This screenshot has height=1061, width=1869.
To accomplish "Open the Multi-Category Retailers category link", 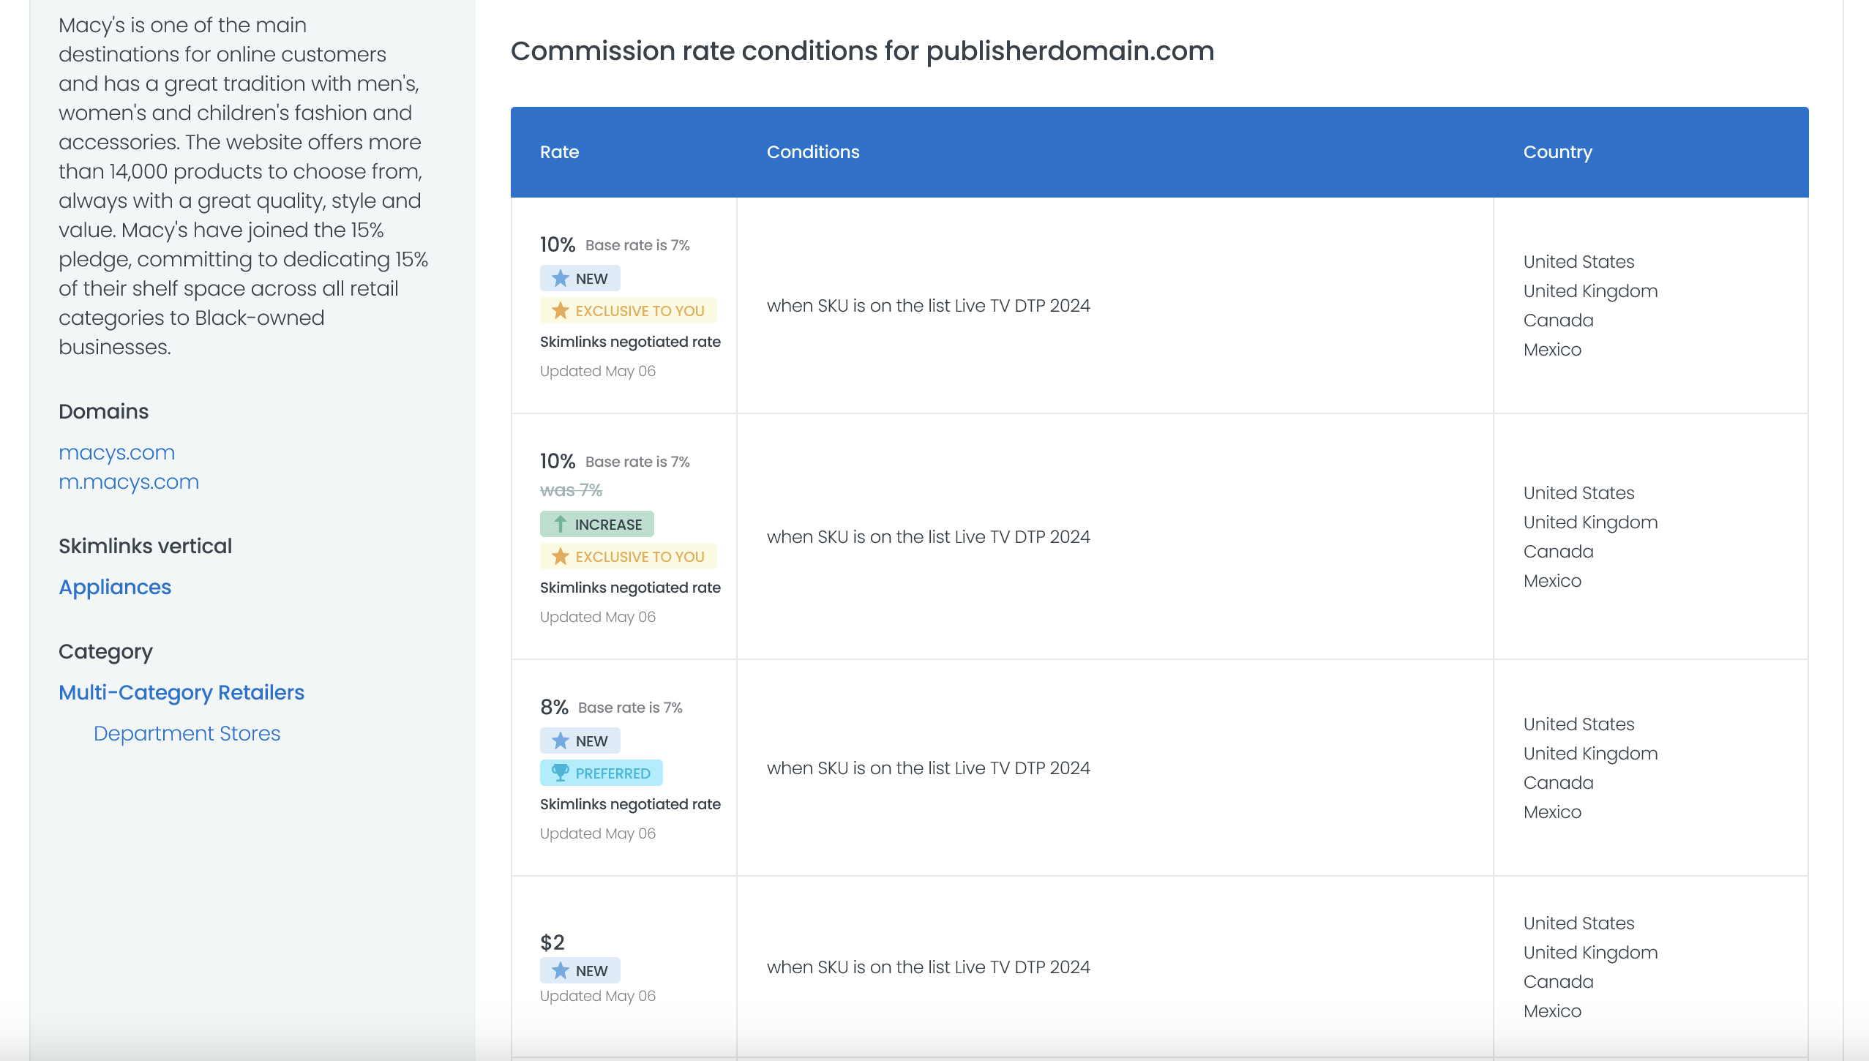I will point(181,693).
